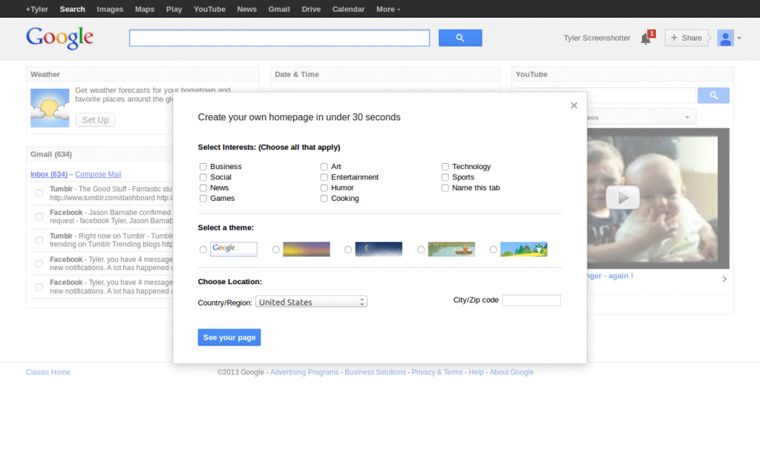Open Calendar from the navigation bar

[348, 9]
